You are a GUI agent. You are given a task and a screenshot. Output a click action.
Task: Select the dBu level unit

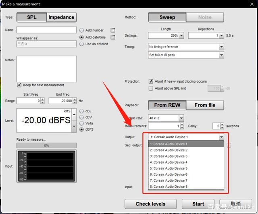(x=81, y=111)
